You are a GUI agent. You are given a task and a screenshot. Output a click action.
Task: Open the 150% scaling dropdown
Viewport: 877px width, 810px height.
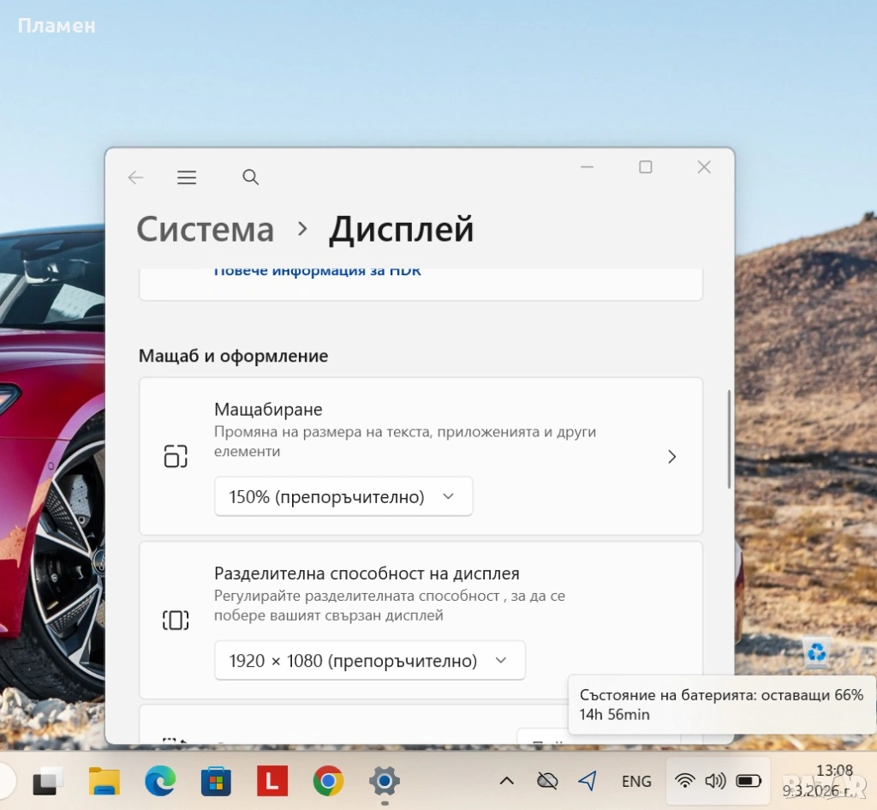pyautogui.click(x=343, y=497)
